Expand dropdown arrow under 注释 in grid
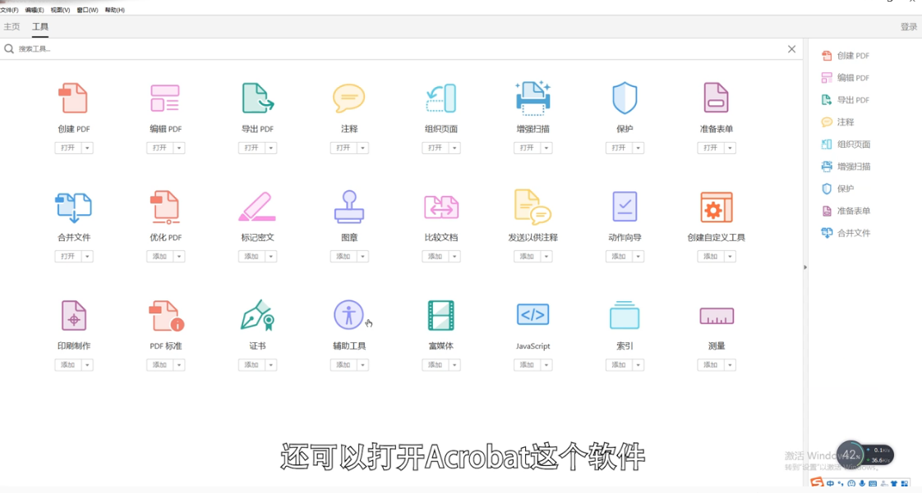The image size is (922, 493). point(363,148)
